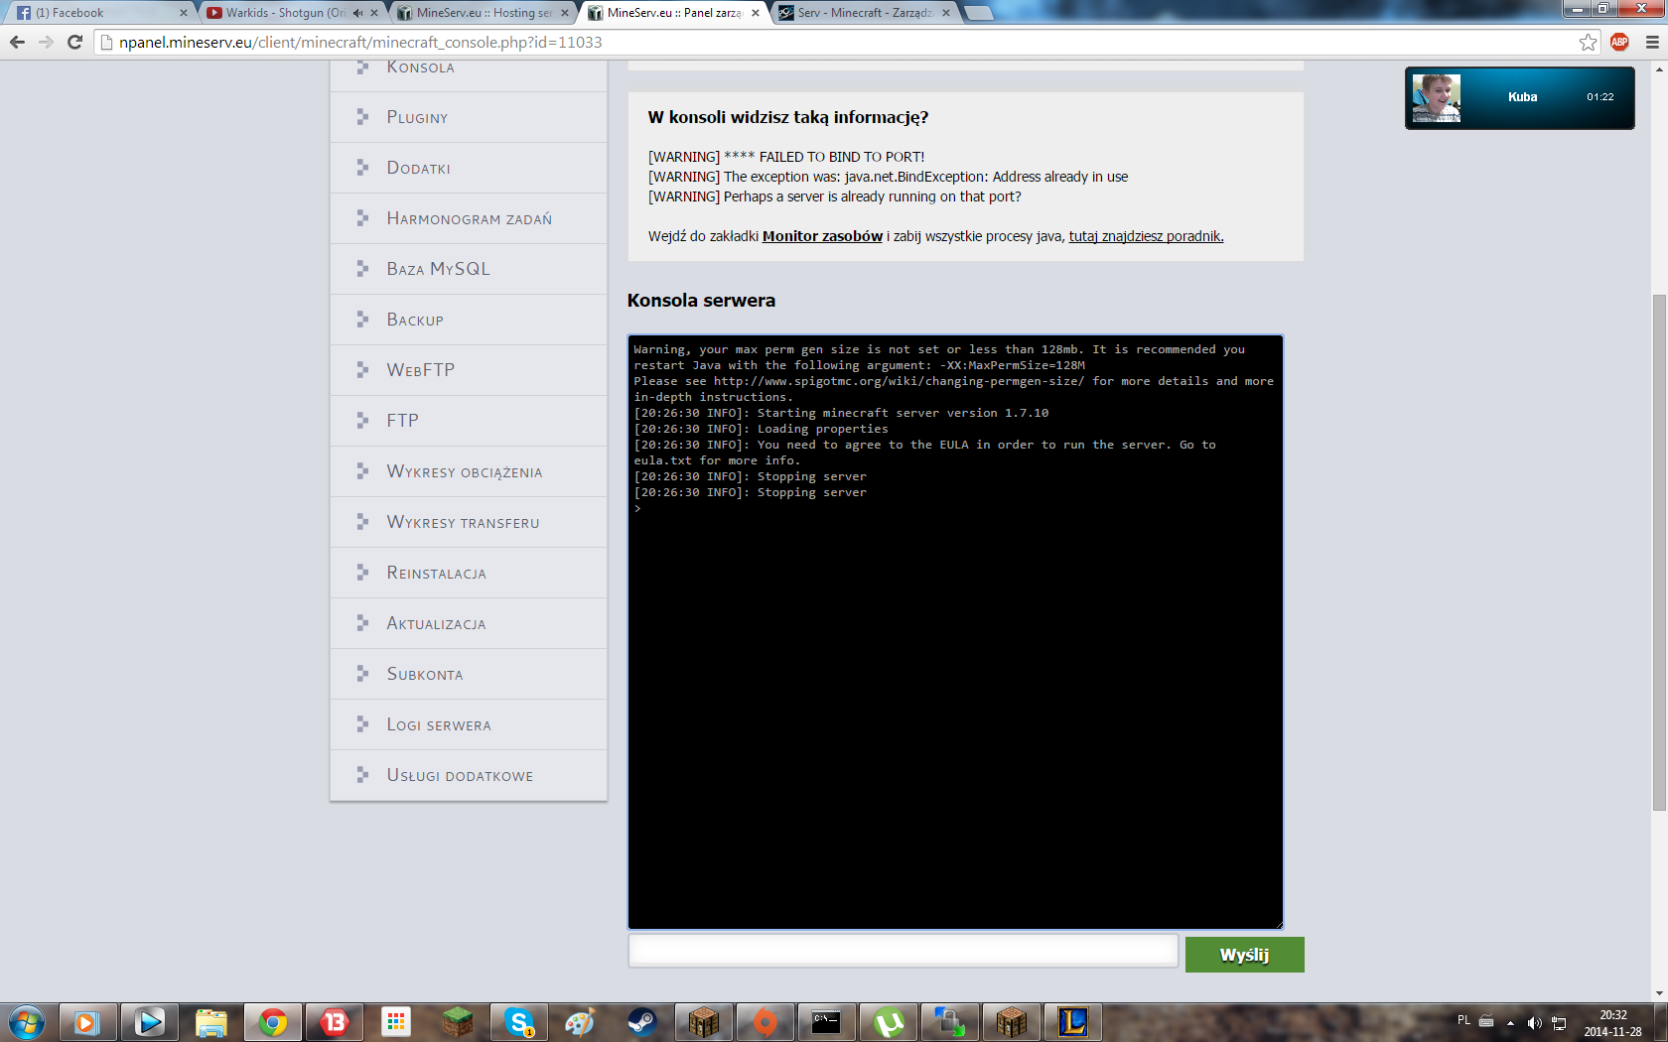Open the system clock showing 20:32
This screenshot has width=1668, height=1042.
[x=1612, y=1023]
